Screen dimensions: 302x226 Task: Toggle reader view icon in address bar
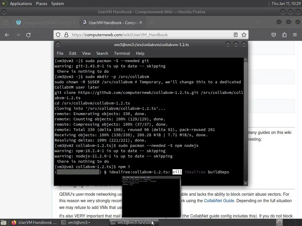point(235,35)
